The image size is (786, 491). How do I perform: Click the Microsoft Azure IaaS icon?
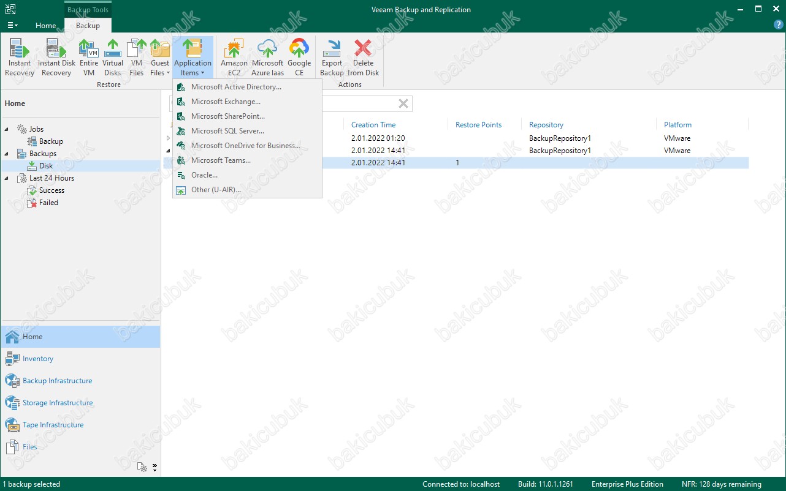point(267,58)
